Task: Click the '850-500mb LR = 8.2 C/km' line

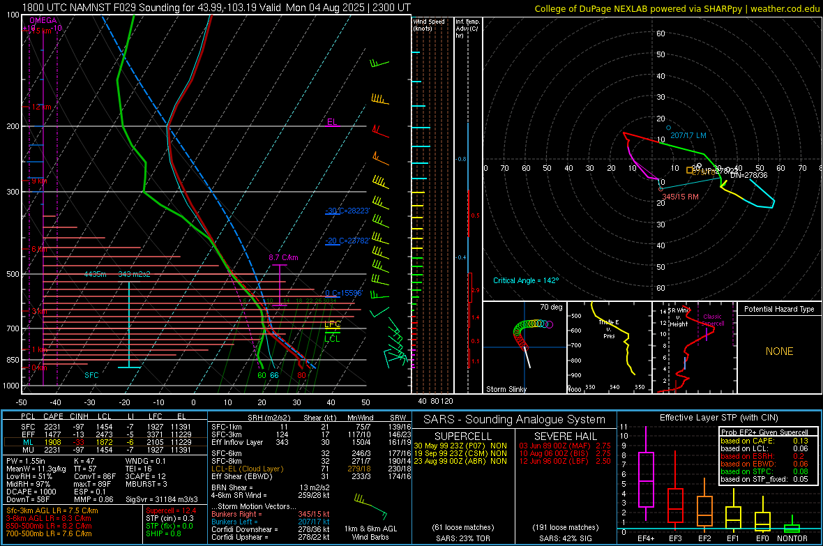Action: point(49,526)
